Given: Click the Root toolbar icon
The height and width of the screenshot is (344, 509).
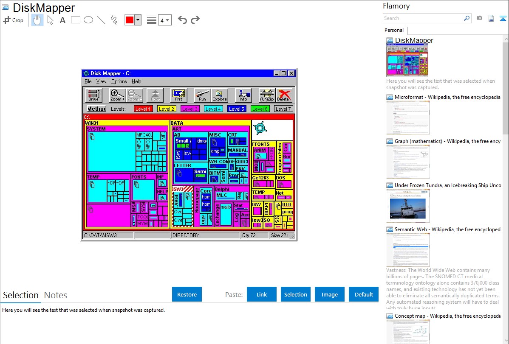Looking at the screenshot, I should pos(155,95).
